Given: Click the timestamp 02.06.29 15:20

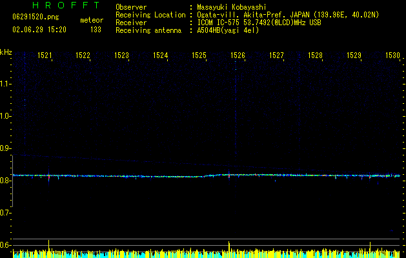Looking at the screenshot, I should 39,30.
